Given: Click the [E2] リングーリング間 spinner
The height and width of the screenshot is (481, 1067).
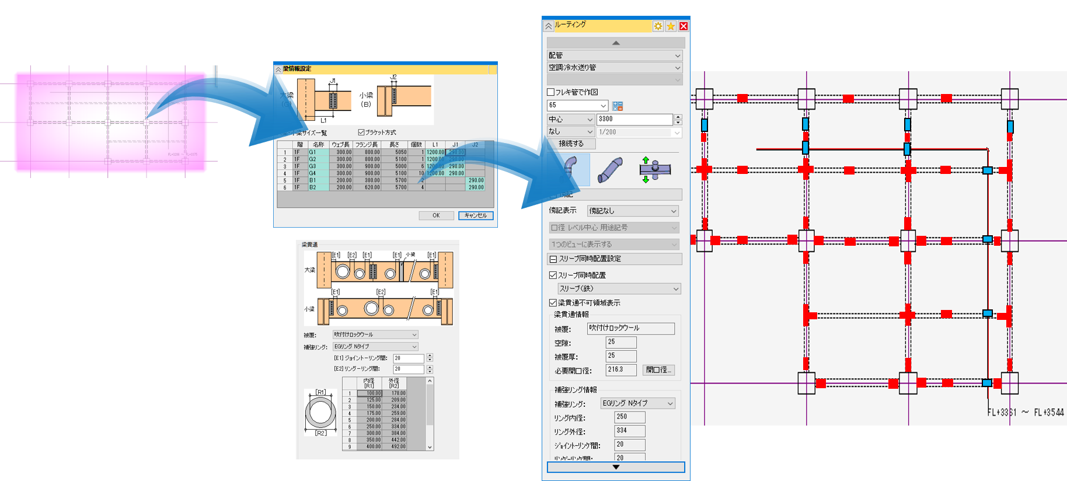Looking at the screenshot, I should click(430, 370).
